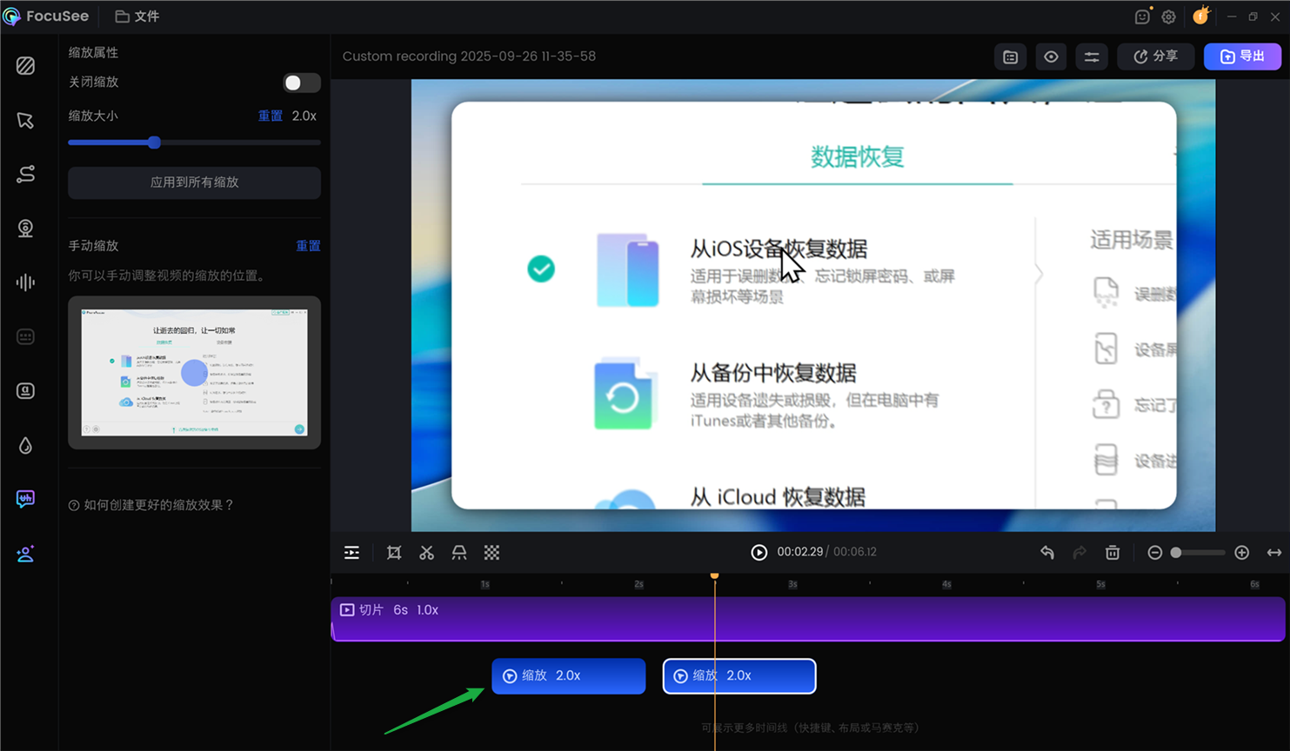Click the scissors split tool
Image resolution: width=1290 pixels, height=751 pixels.
point(426,553)
